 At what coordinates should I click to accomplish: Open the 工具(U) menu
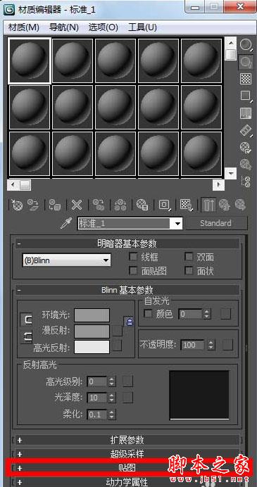142,27
